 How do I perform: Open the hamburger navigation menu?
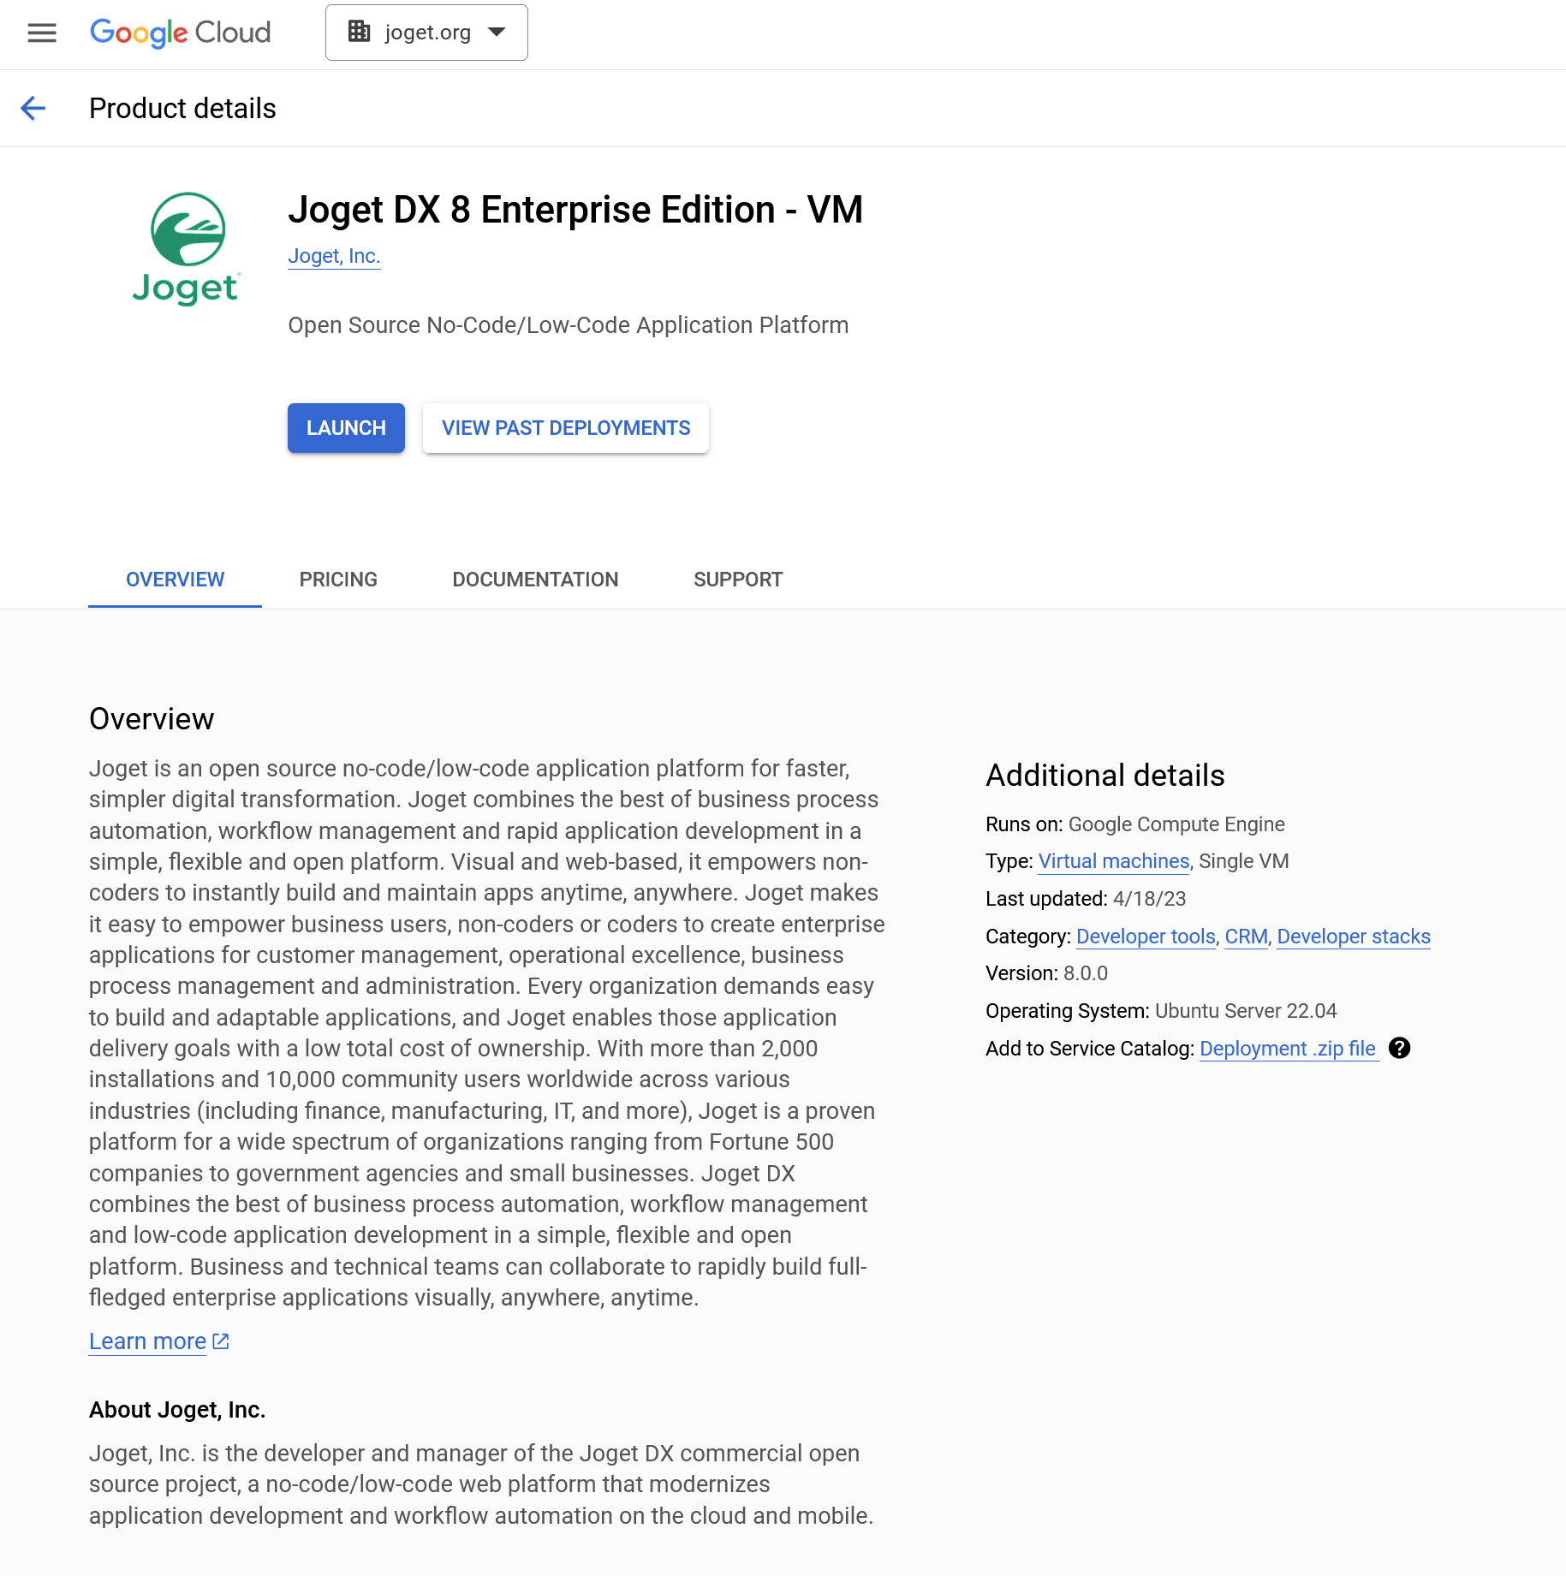click(x=42, y=33)
